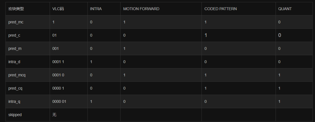Click the VLC码 column header
315x122 pixels.
[x=58, y=9]
